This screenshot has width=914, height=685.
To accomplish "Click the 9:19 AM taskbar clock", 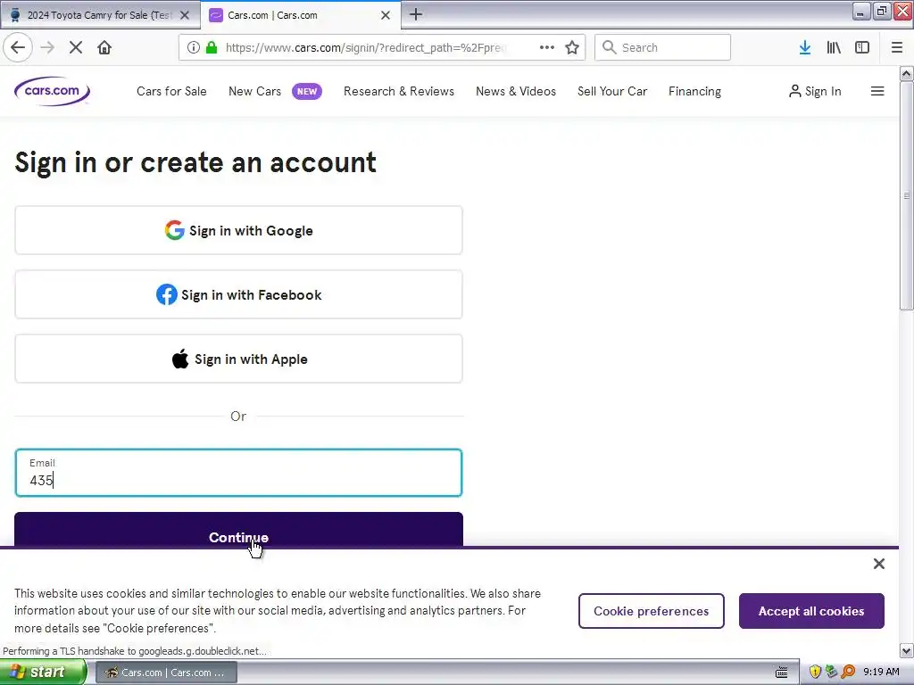I will pos(881,673).
